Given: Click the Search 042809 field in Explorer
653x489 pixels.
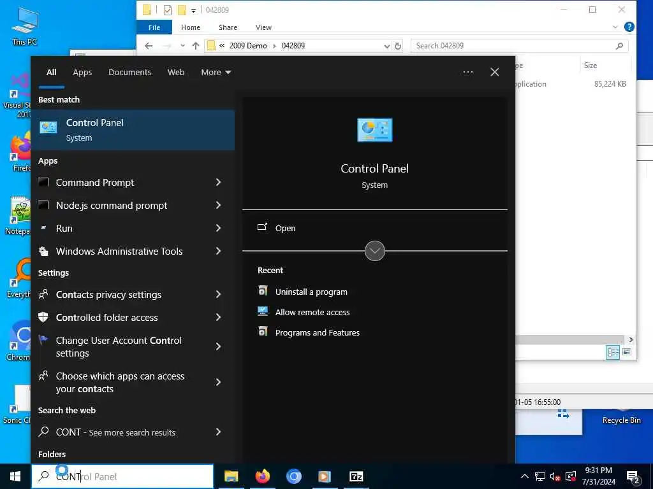Looking at the screenshot, I should 519,46.
